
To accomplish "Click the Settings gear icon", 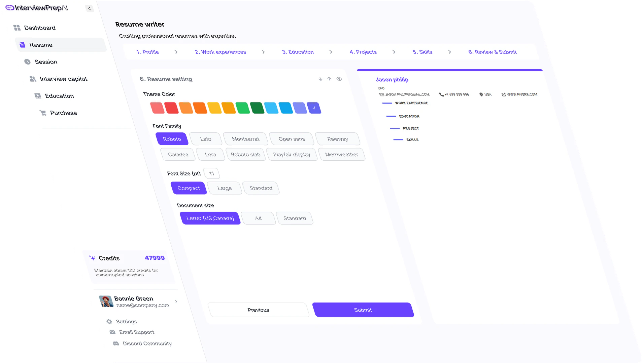I will coord(109,322).
